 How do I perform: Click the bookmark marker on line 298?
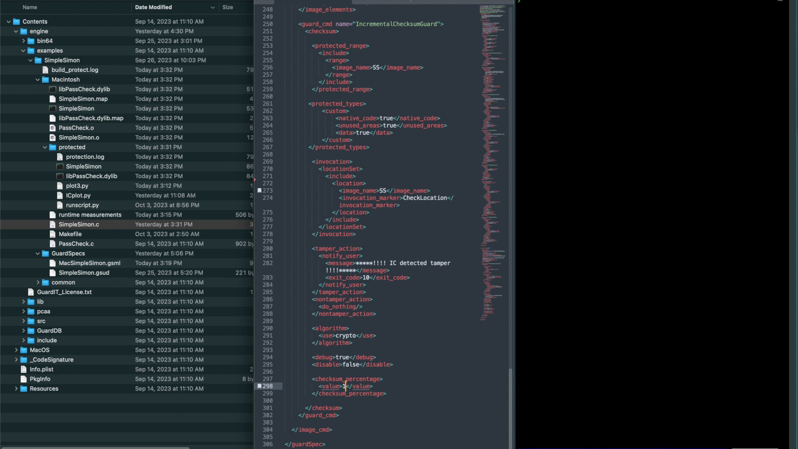pyautogui.click(x=259, y=386)
